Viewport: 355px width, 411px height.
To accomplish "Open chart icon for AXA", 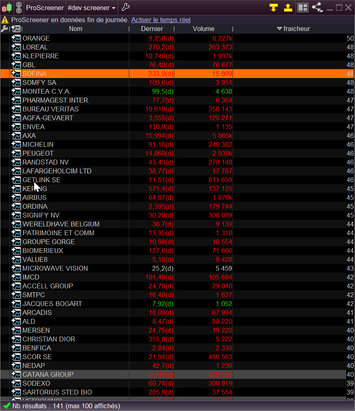I will [16, 136].
